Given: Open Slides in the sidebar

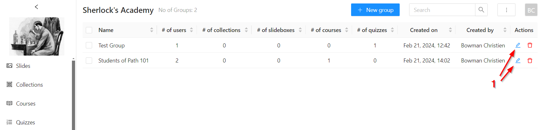Looking at the screenshot, I should [x=23, y=66].
